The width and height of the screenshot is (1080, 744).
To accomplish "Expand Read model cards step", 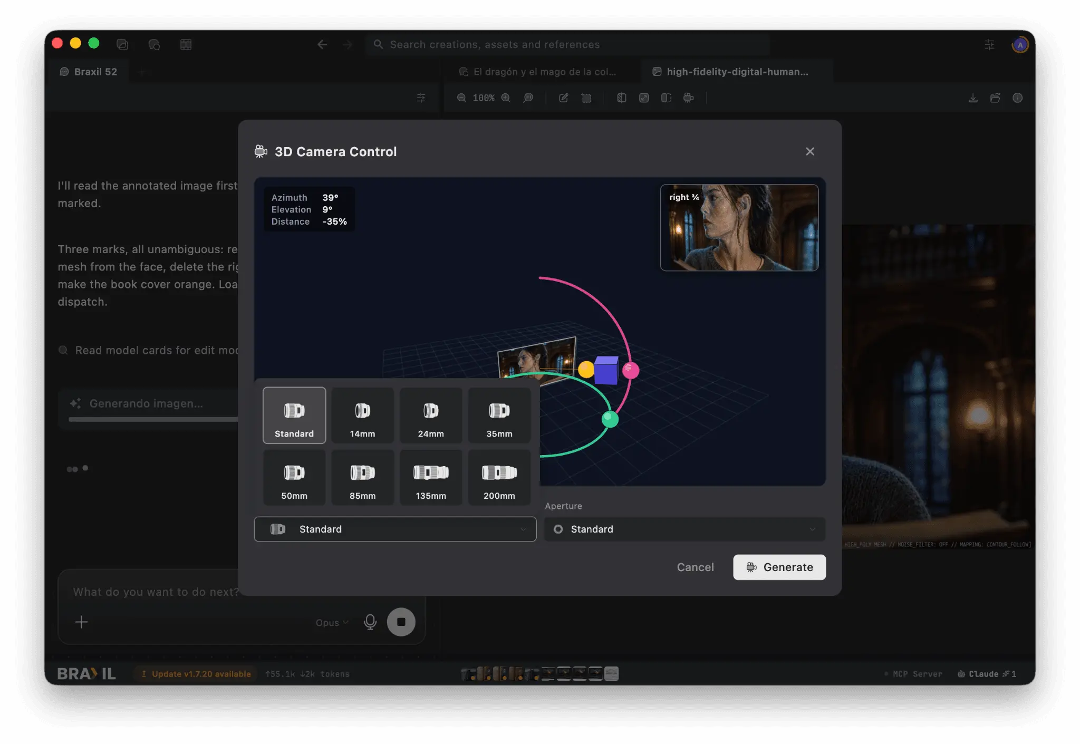I will coord(149,351).
